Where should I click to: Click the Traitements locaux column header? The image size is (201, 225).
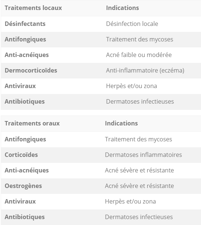click(33, 8)
